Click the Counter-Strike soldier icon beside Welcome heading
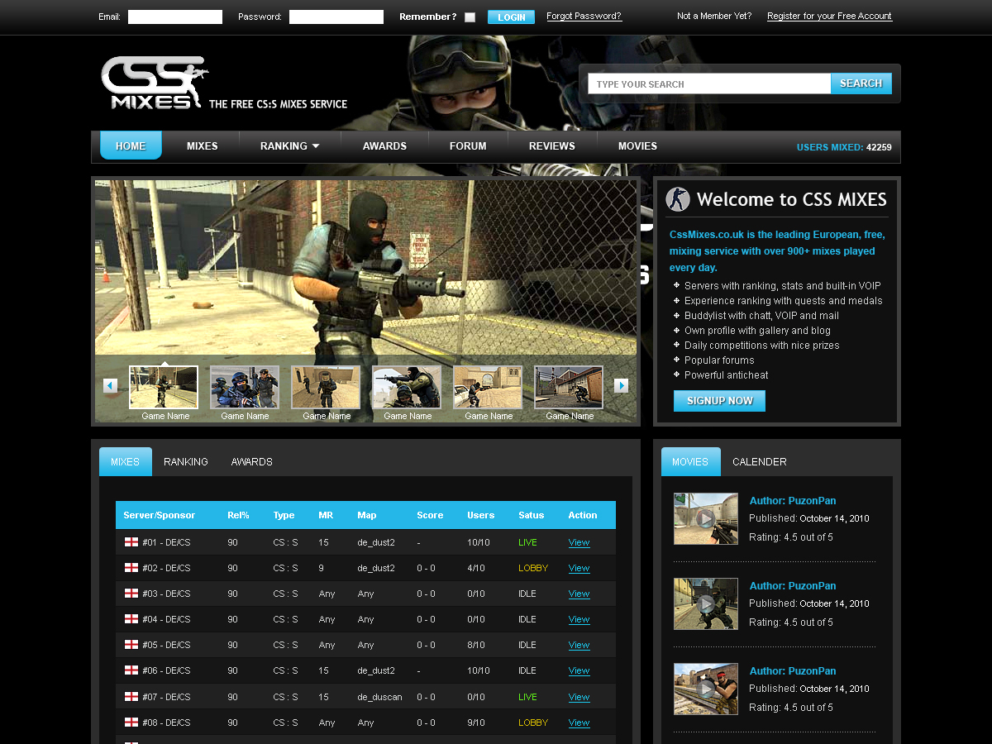 (678, 199)
